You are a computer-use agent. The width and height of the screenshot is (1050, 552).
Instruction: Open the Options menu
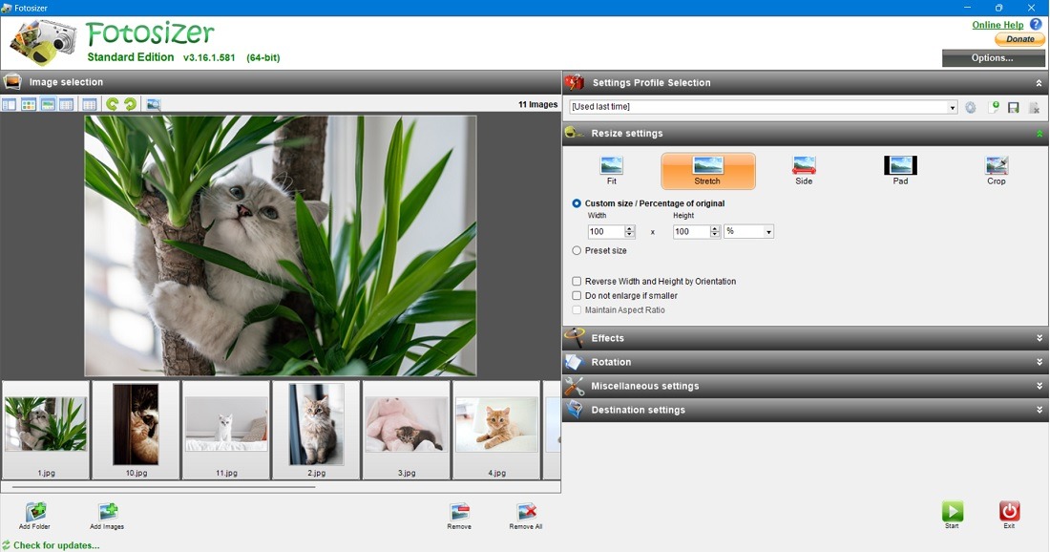(993, 57)
